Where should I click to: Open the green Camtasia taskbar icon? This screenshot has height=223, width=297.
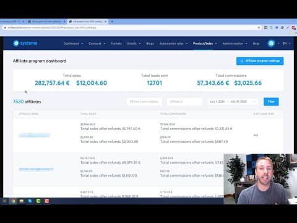(38, 201)
